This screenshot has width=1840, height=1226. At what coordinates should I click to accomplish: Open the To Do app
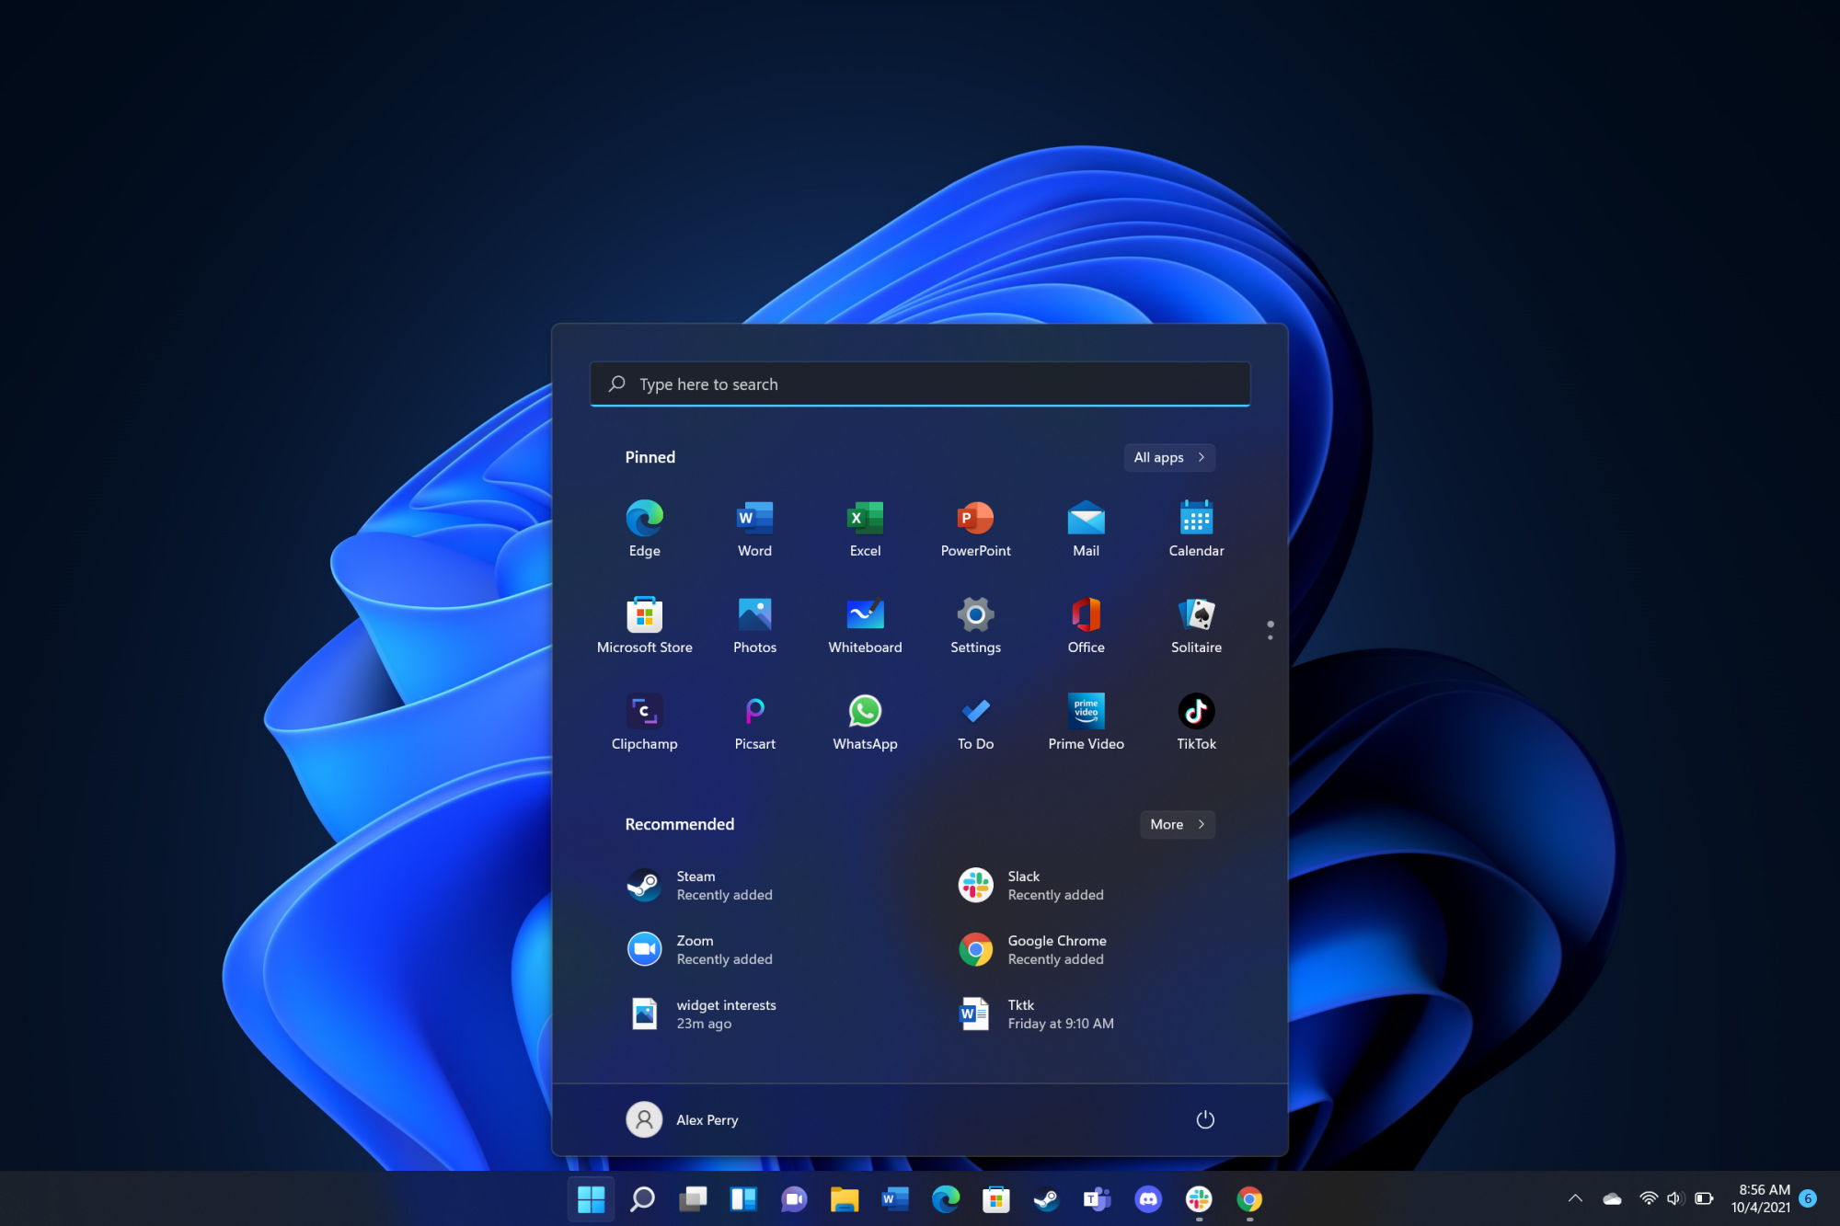tap(975, 722)
